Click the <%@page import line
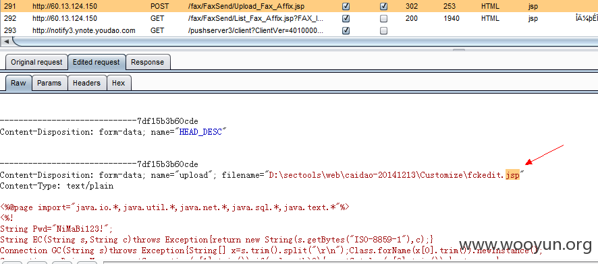This screenshot has width=598, height=264. point(175,207)
